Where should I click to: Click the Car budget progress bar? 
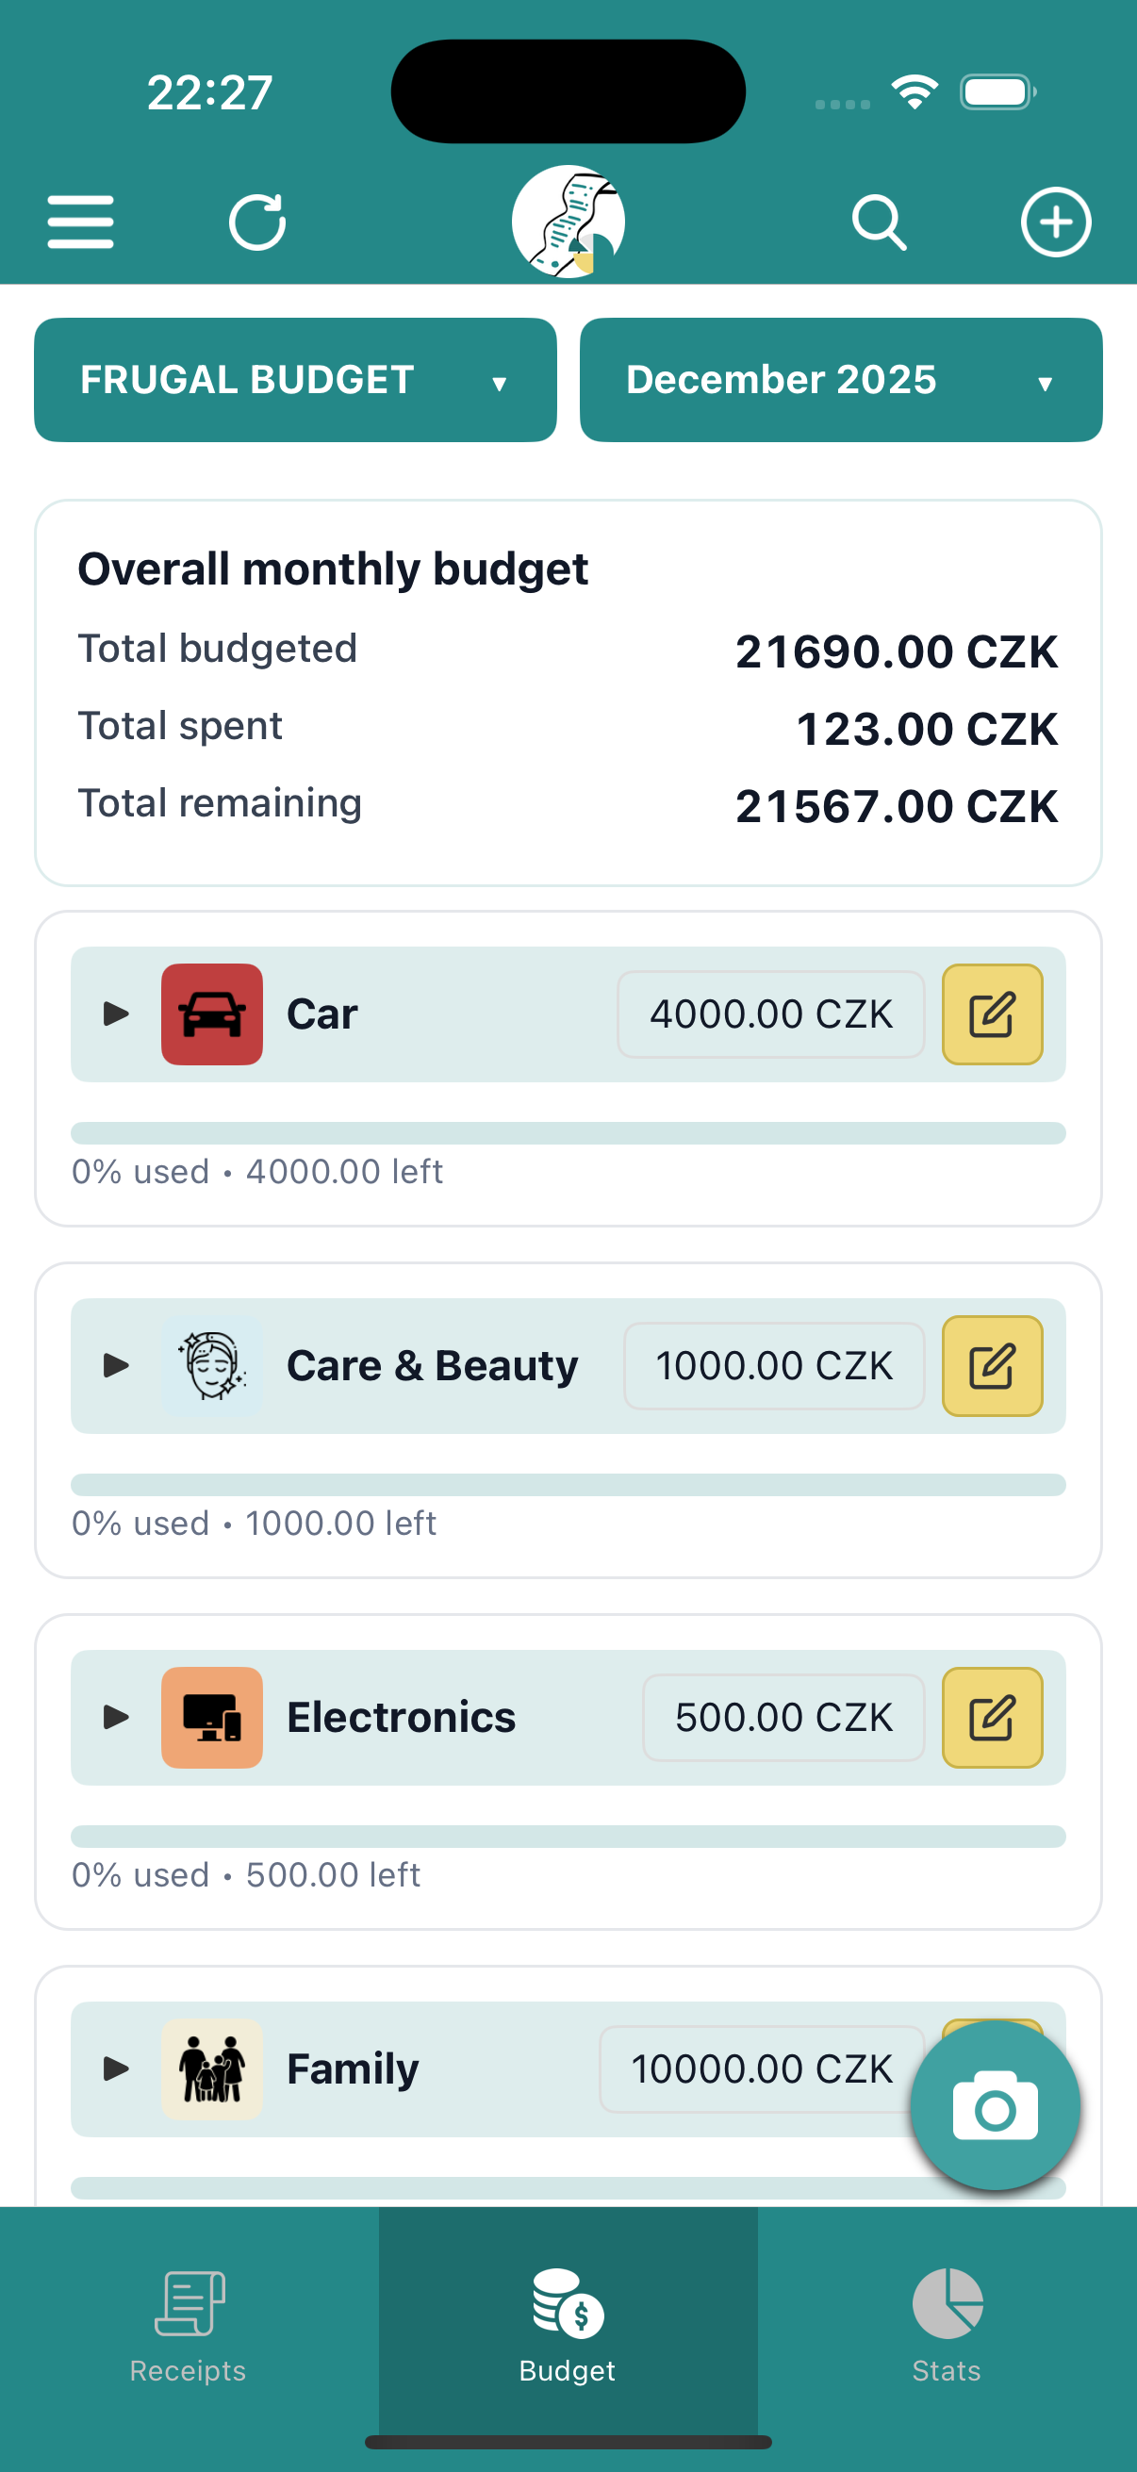click(x=568, y=1133)
